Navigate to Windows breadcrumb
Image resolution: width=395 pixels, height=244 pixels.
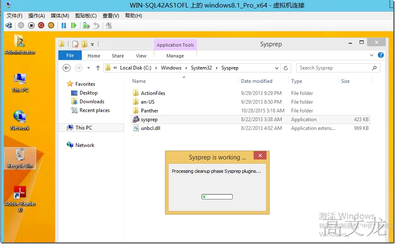[171, 68]
